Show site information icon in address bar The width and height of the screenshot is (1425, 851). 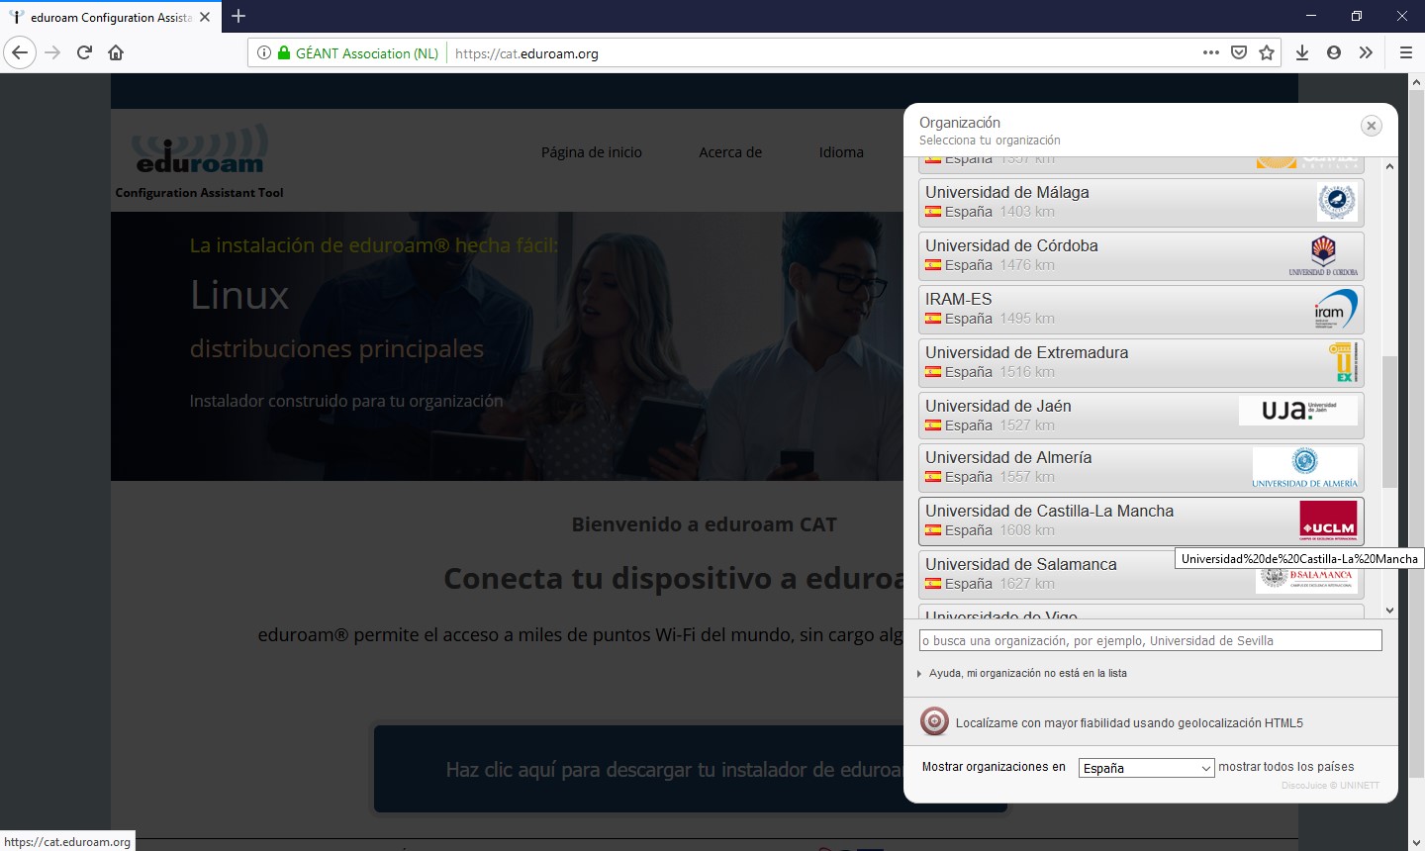264,52
